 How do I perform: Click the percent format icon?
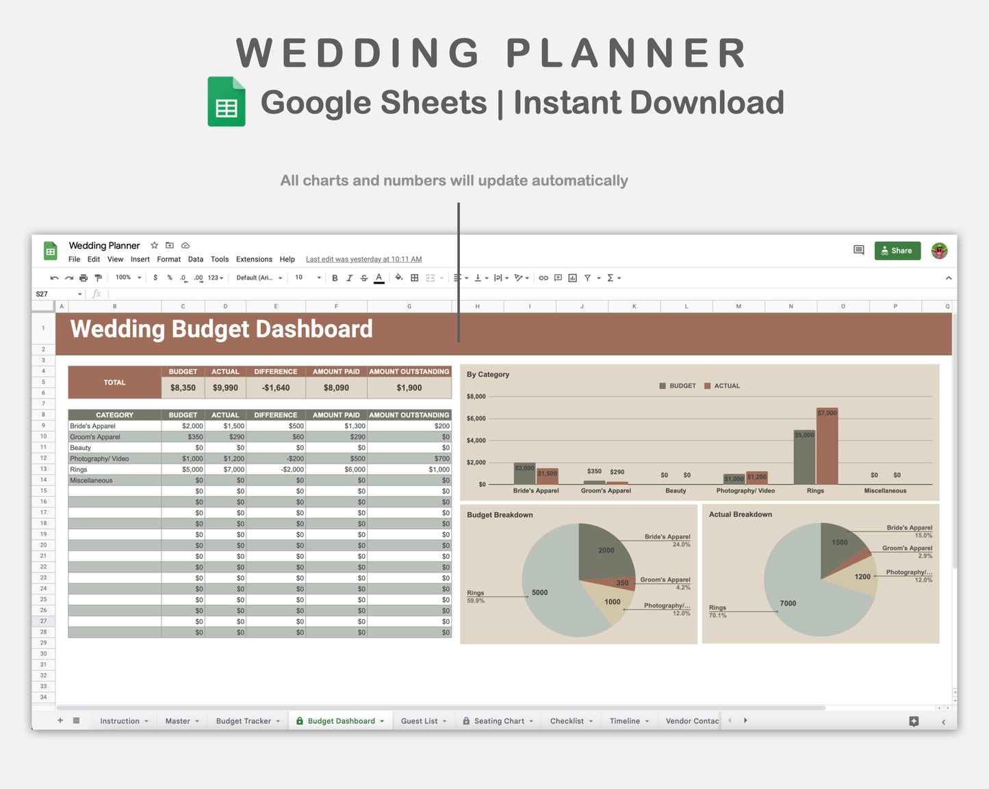(x=169, y=277)
